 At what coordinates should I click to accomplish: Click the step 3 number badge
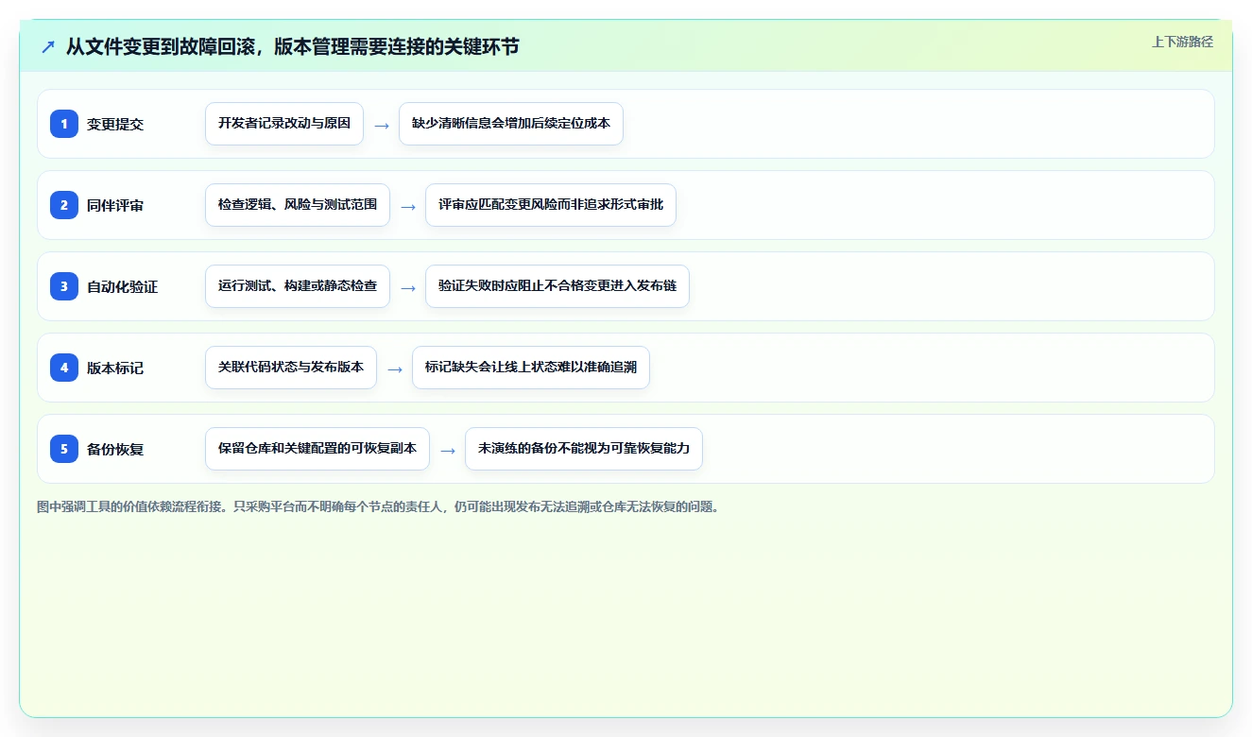[64, 286]
